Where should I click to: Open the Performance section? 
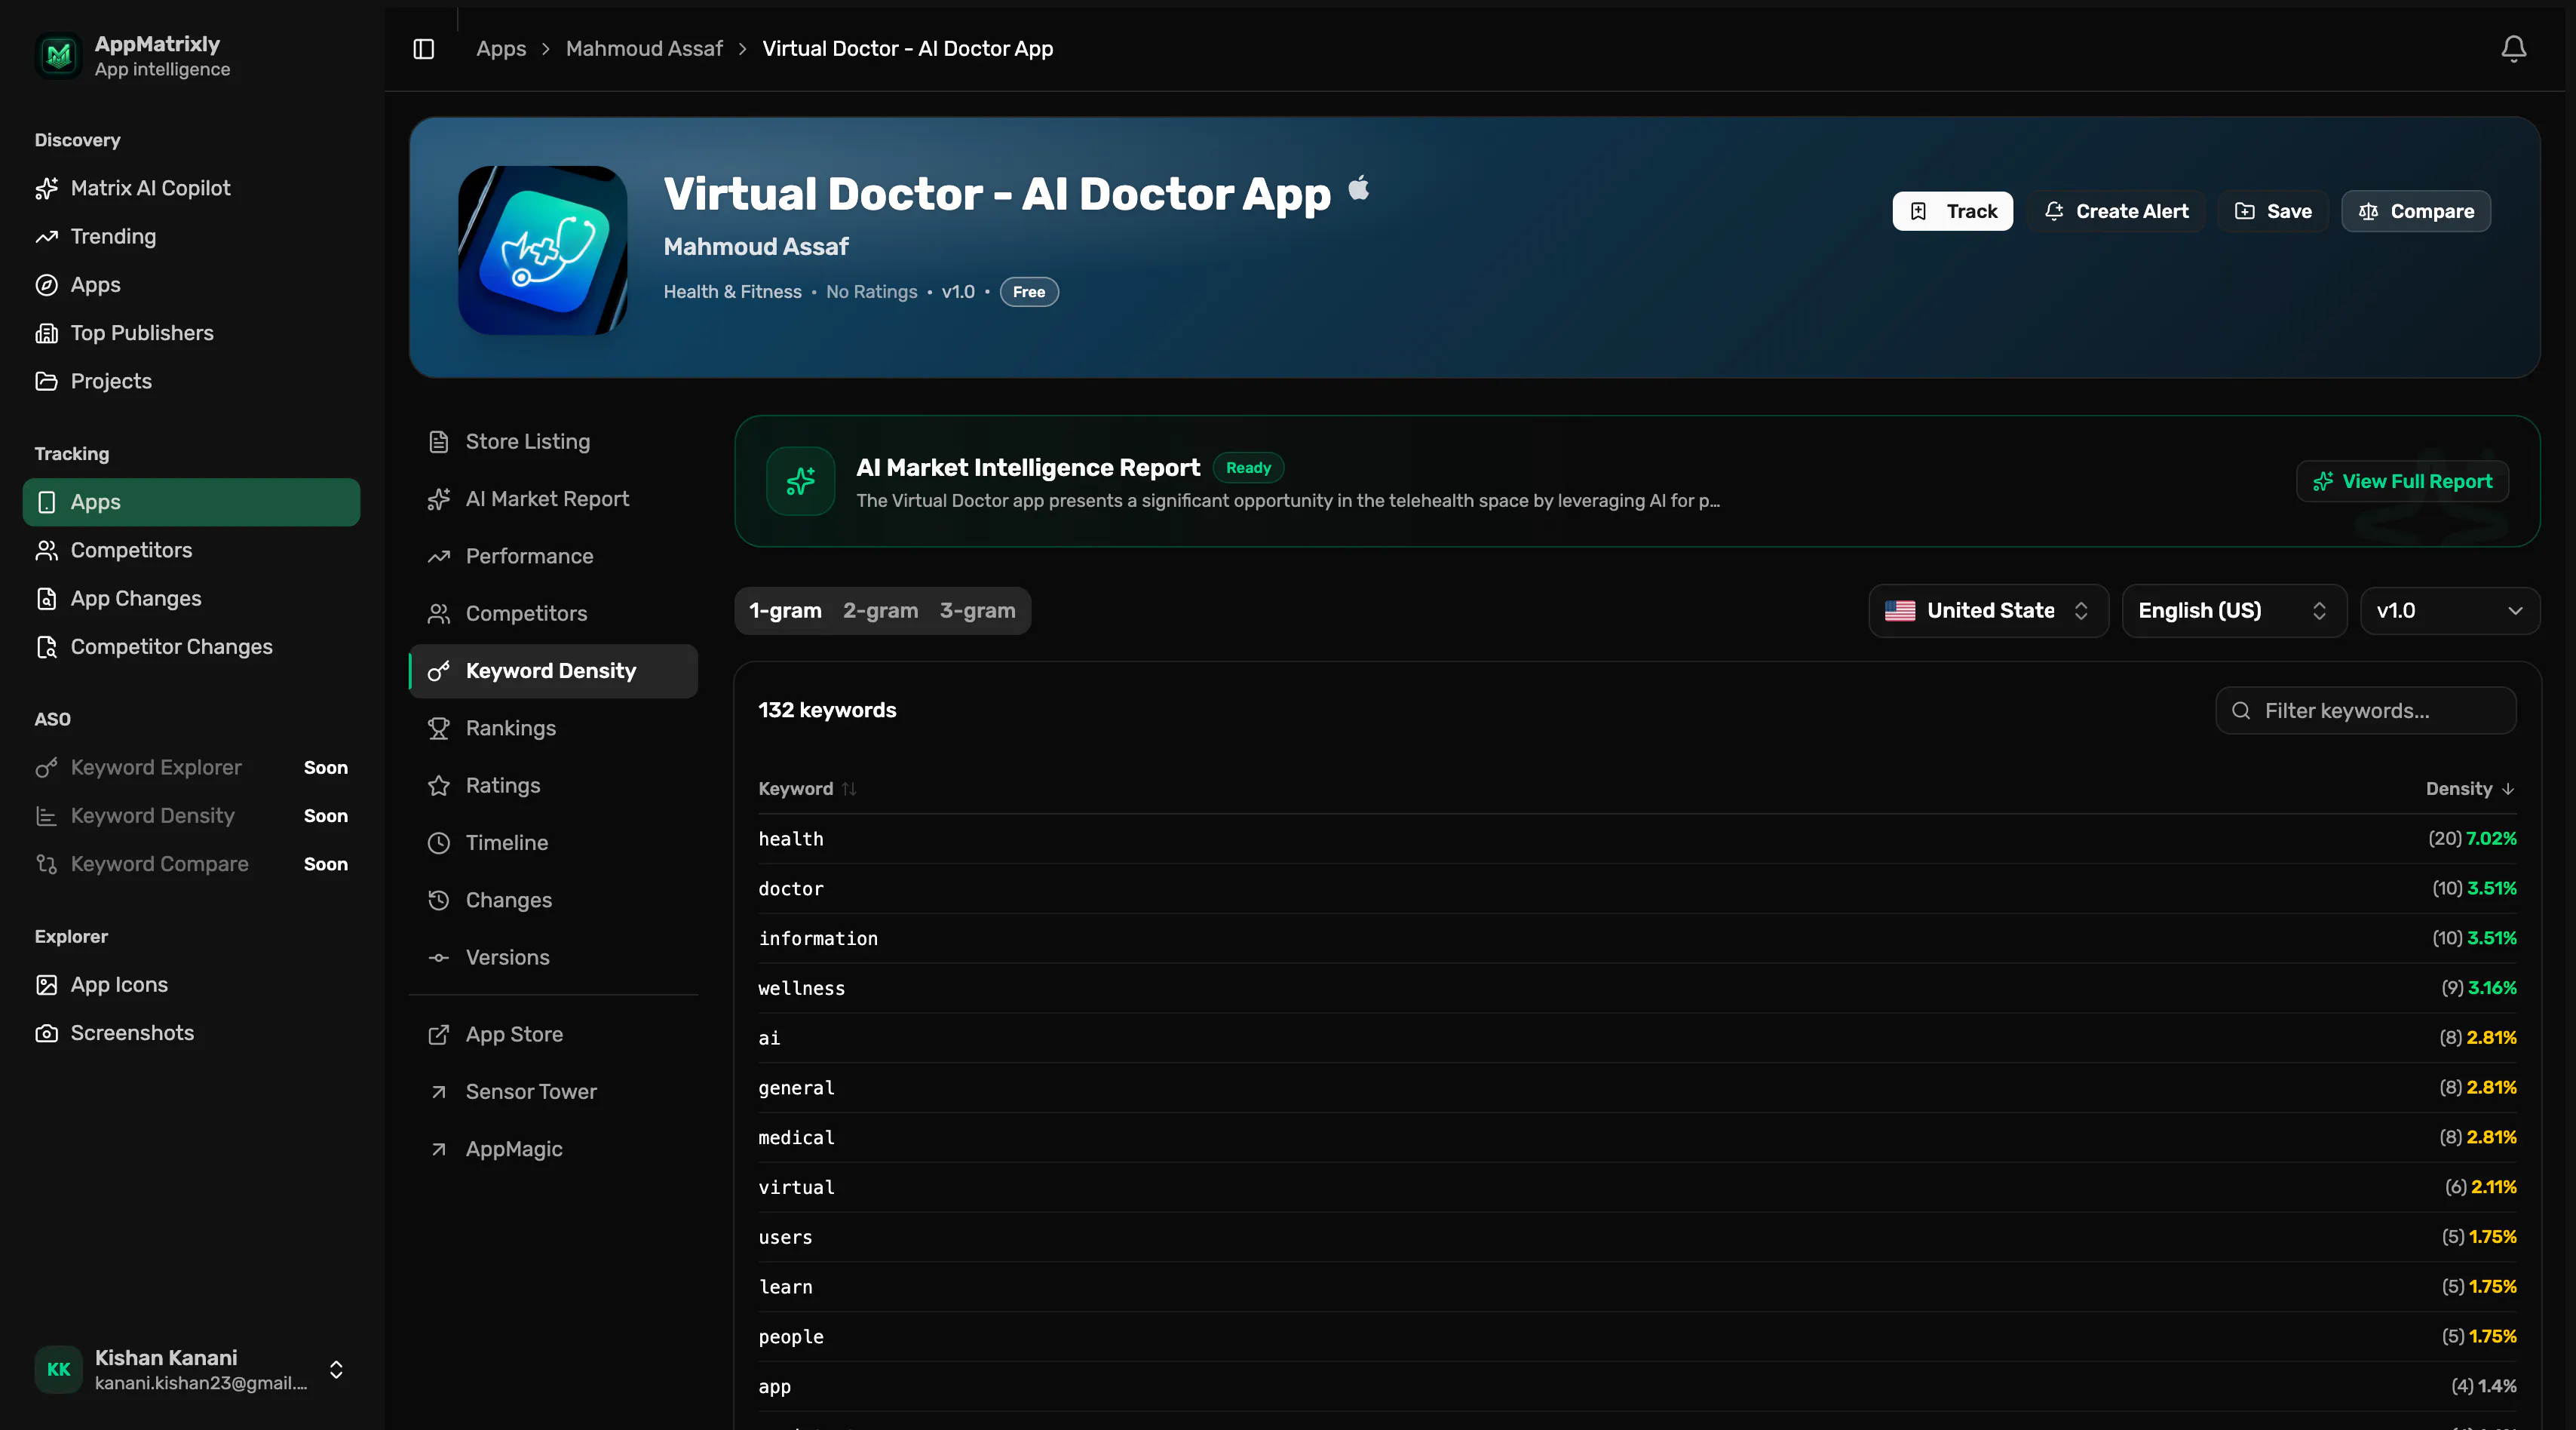(x=553, y=556)
